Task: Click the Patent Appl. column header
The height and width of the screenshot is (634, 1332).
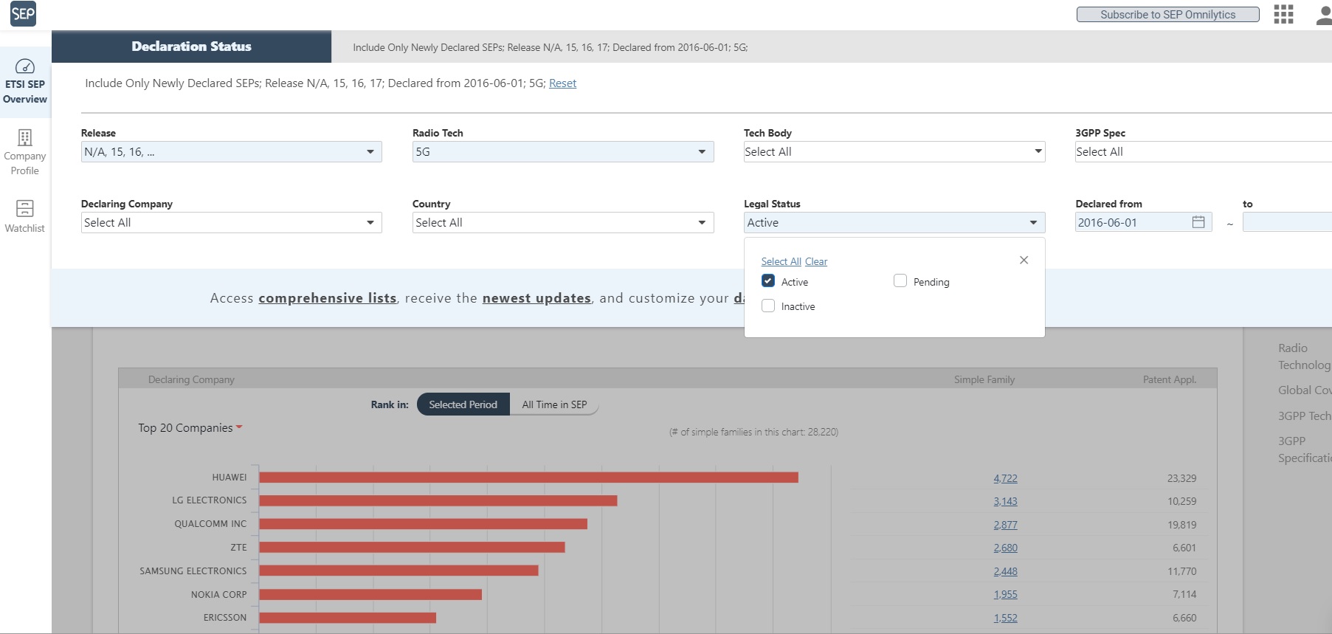Action: pyautogui.click(x=1170, y=379)
